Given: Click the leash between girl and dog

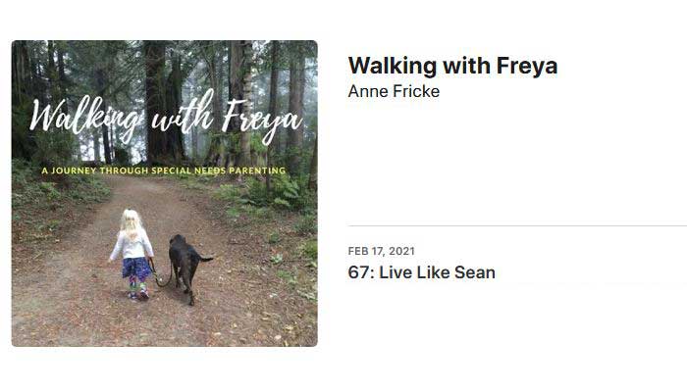Looking at the screenshot, I should [159, 275].
